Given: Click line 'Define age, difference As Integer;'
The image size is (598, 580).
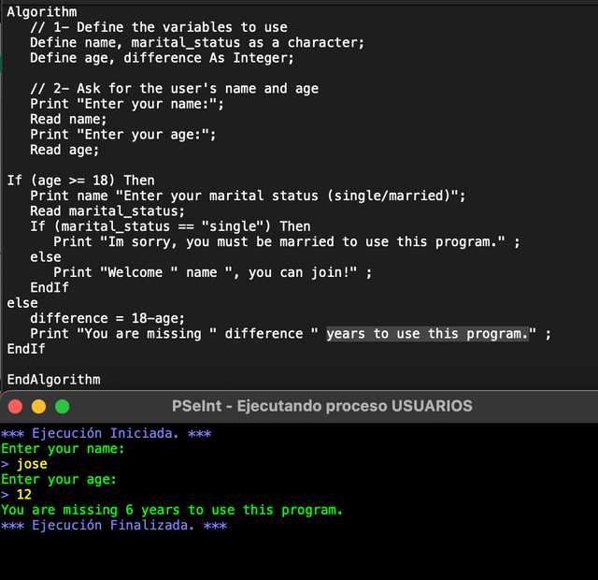Looking at the screenshot, I should pos(162,58).
